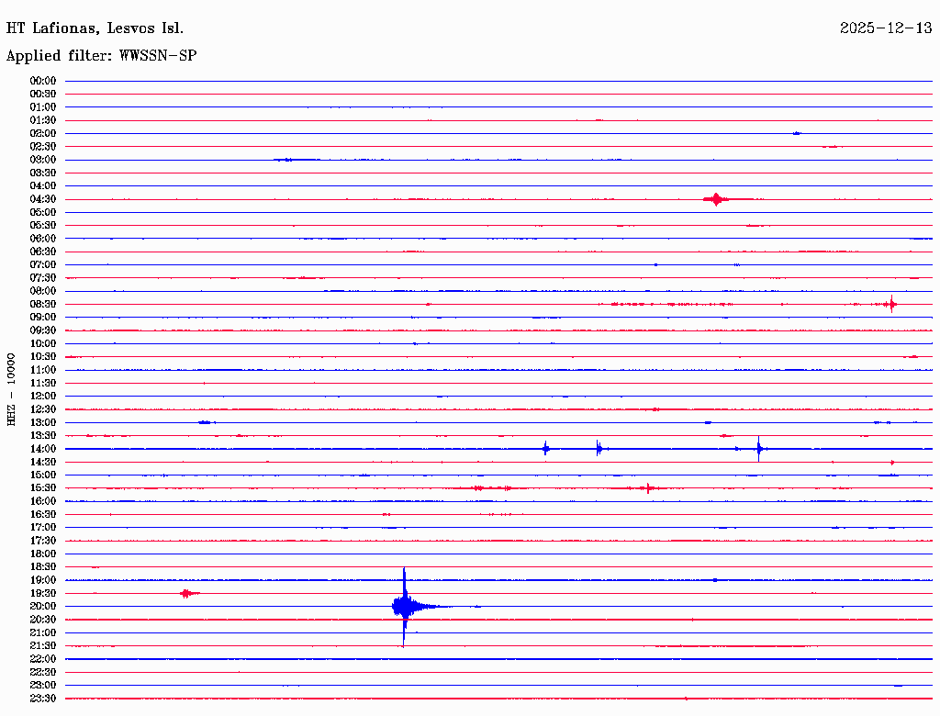Viewport: 940px width, 716px height.
Task: Select the 23:30 time label
Action: [43, 699]
